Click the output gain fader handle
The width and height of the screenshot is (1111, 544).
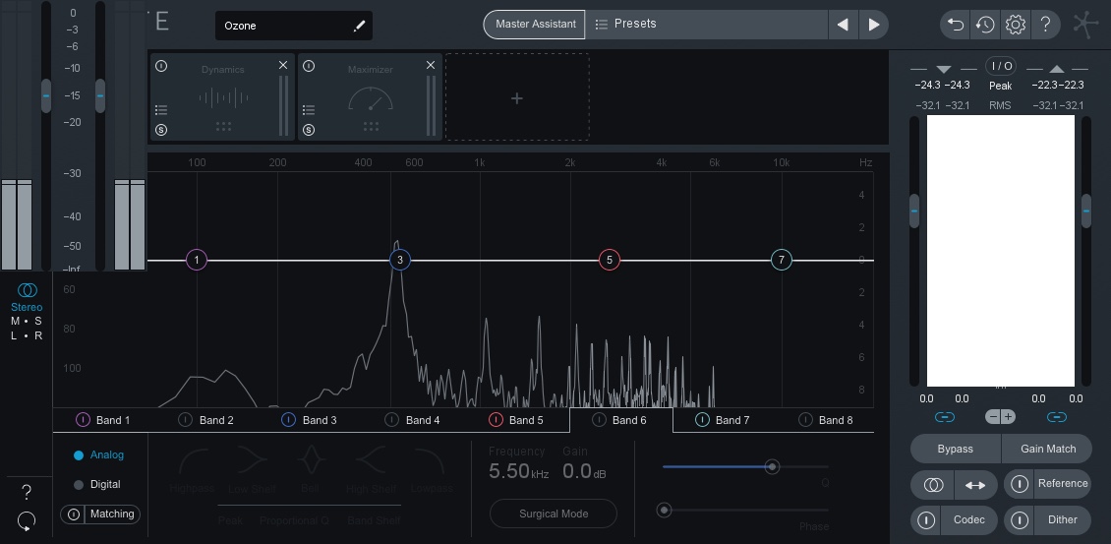click(1086, 211)
